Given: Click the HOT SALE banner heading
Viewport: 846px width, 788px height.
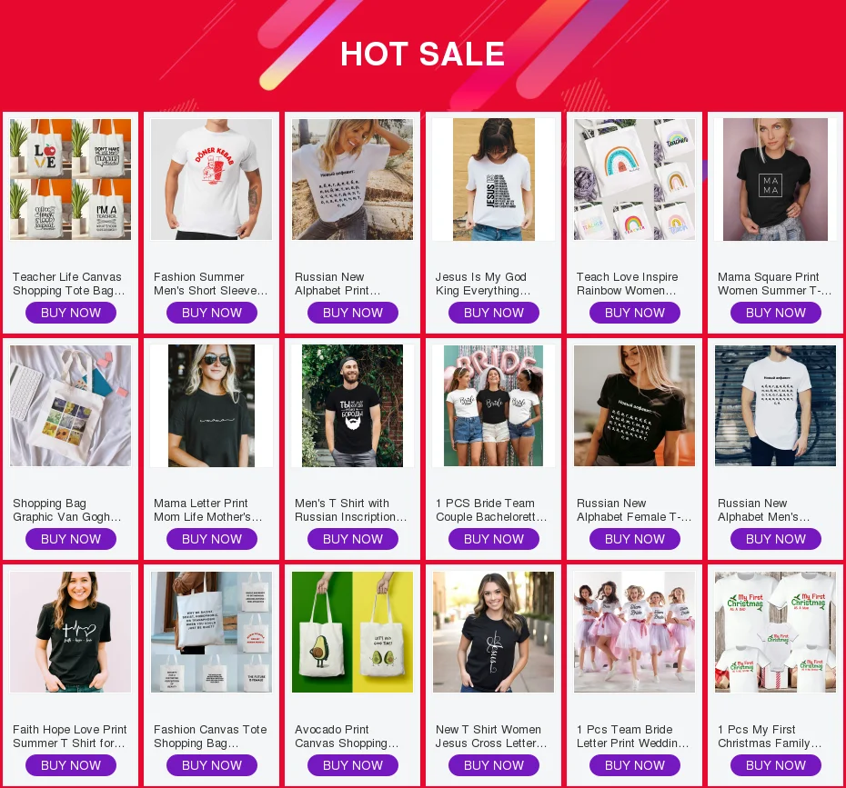Looking at the screenshot, I should point(422,54).
